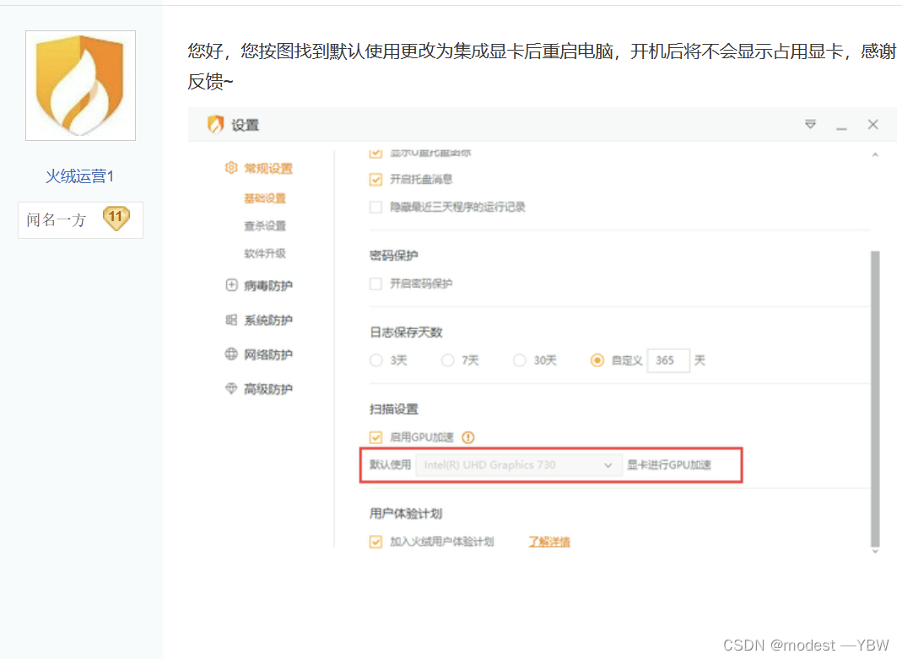Screen dimensions: 902x659
Task: Toggle 加入火绒用户体验计划 checkbox
Action: 375,542
